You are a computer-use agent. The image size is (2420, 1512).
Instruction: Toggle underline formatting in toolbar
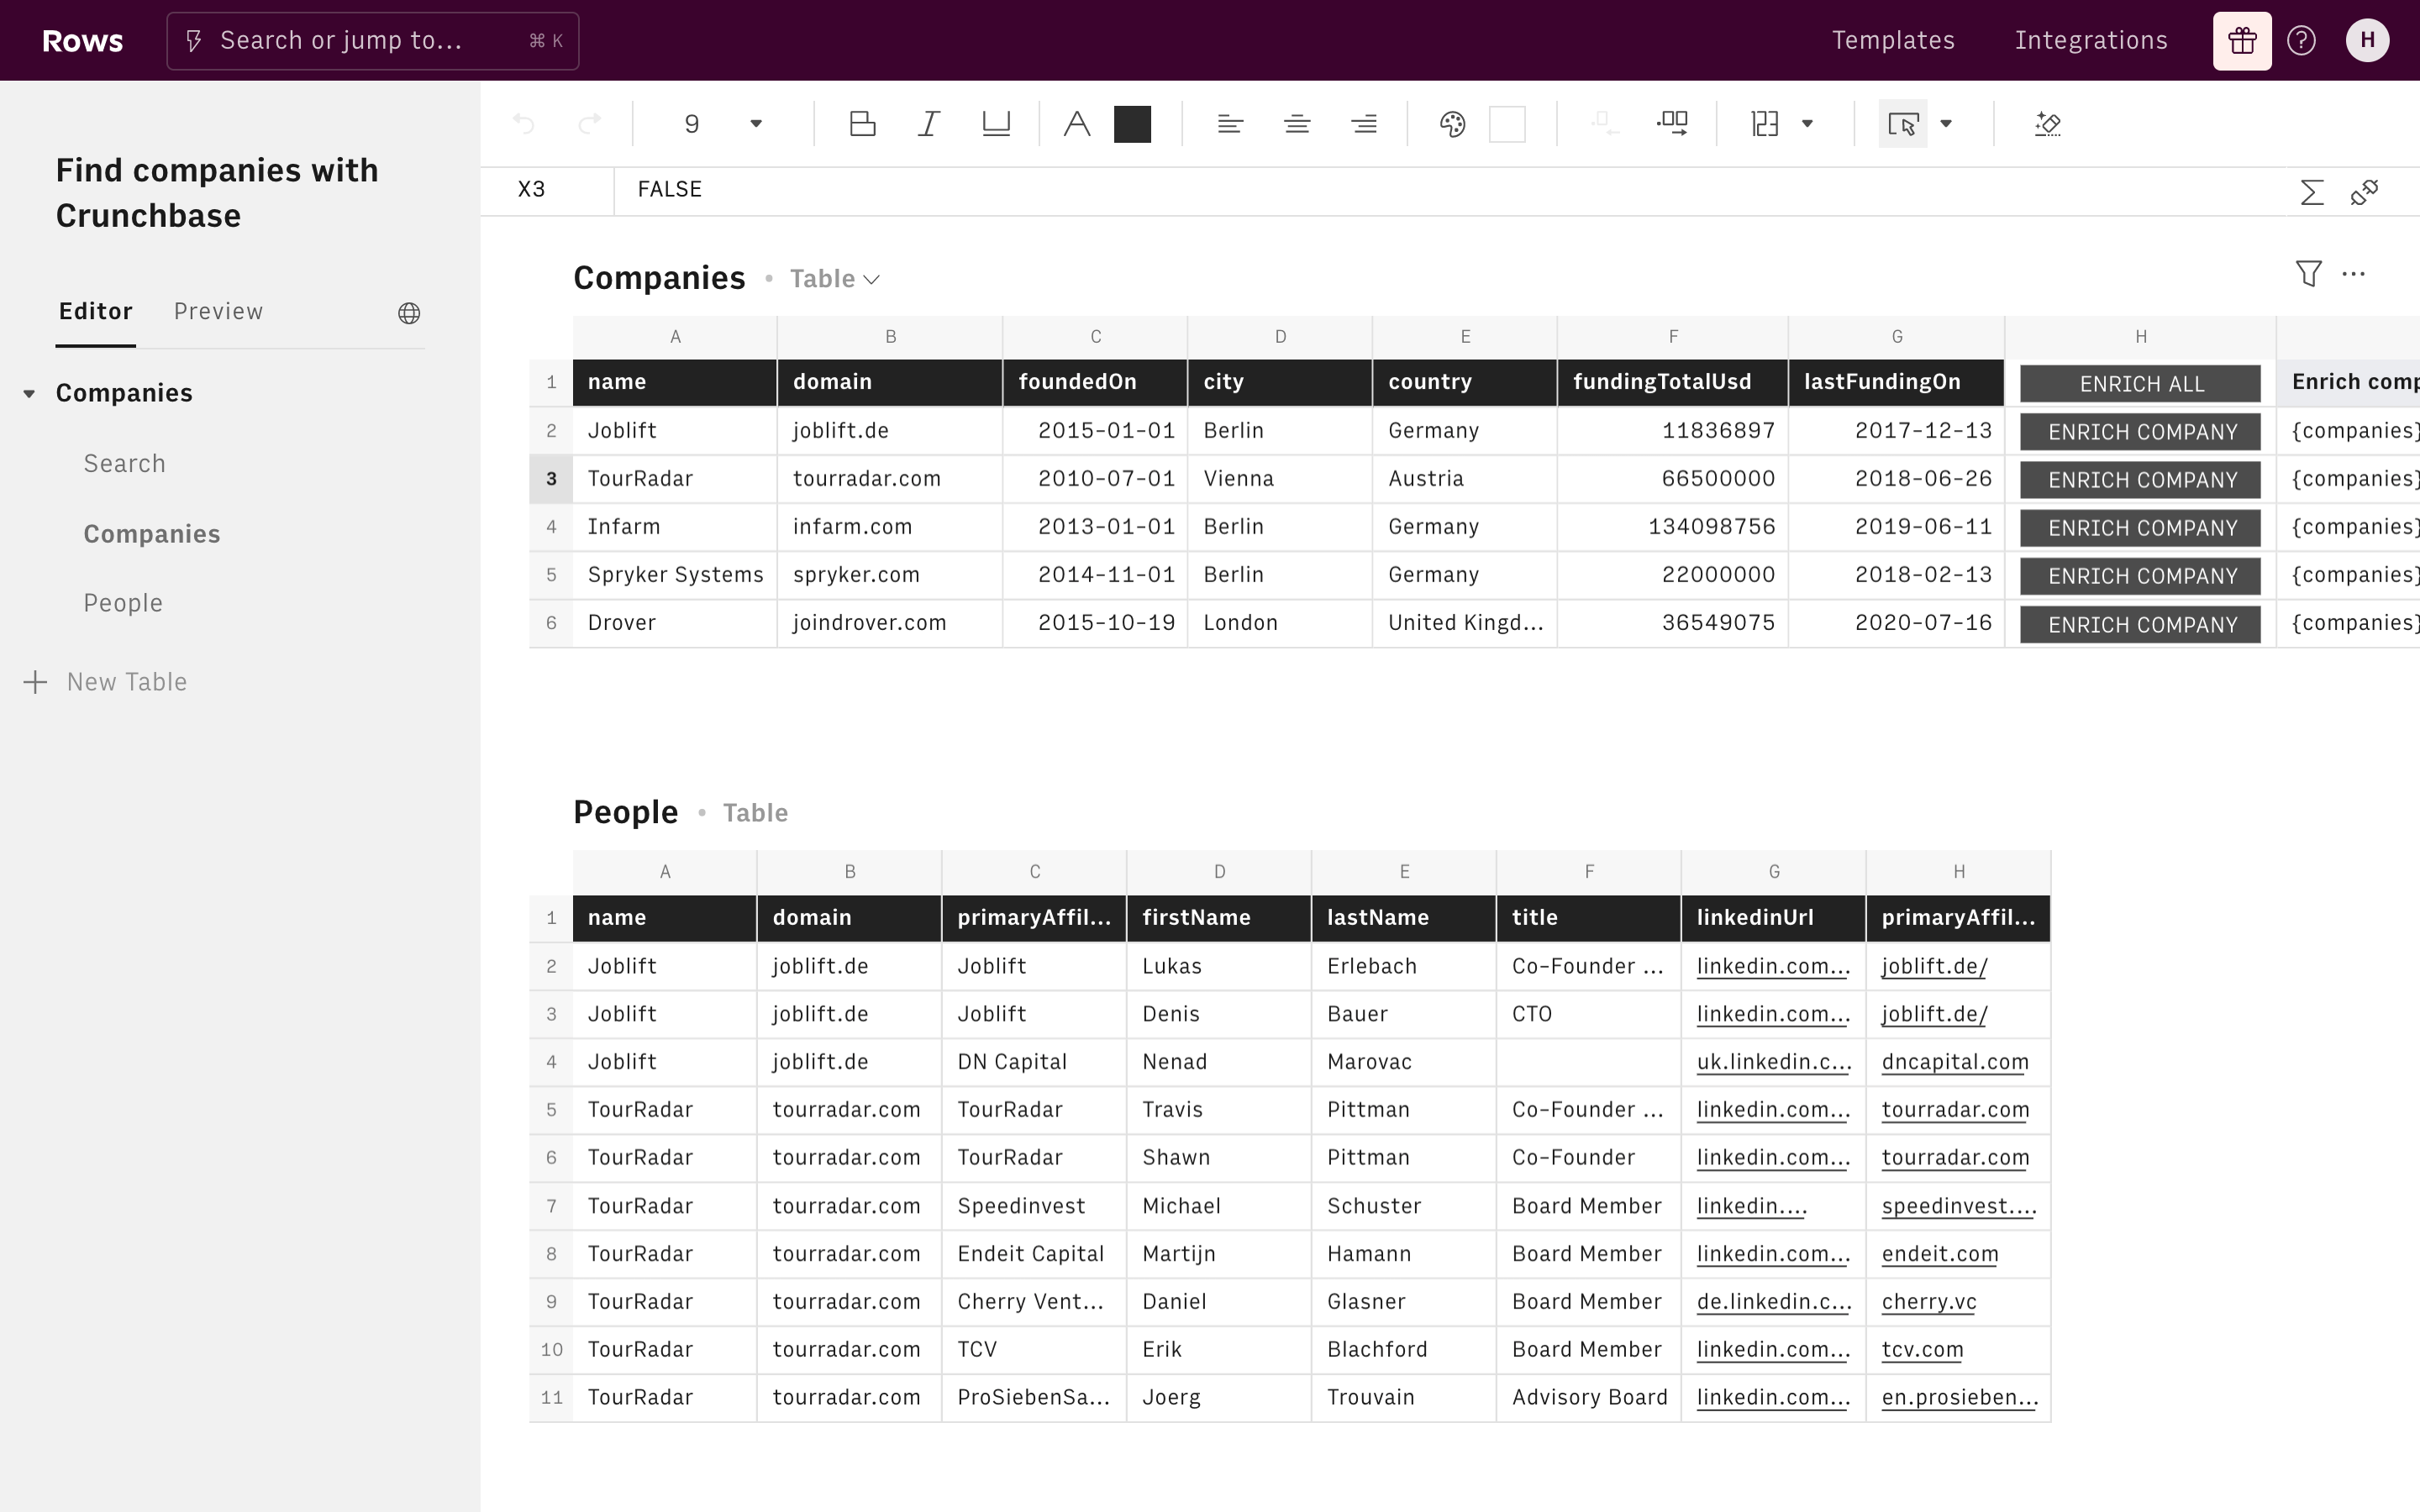pyautogui.click(x=996, y=124)
